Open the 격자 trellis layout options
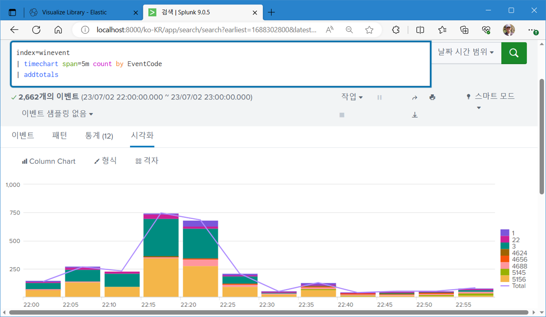This screenshot has width=546, height=317. (147, 161)
